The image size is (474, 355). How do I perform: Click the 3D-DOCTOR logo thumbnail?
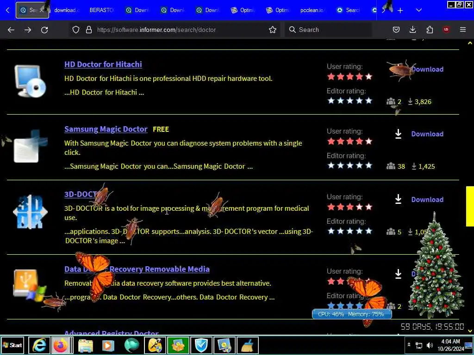30,212
